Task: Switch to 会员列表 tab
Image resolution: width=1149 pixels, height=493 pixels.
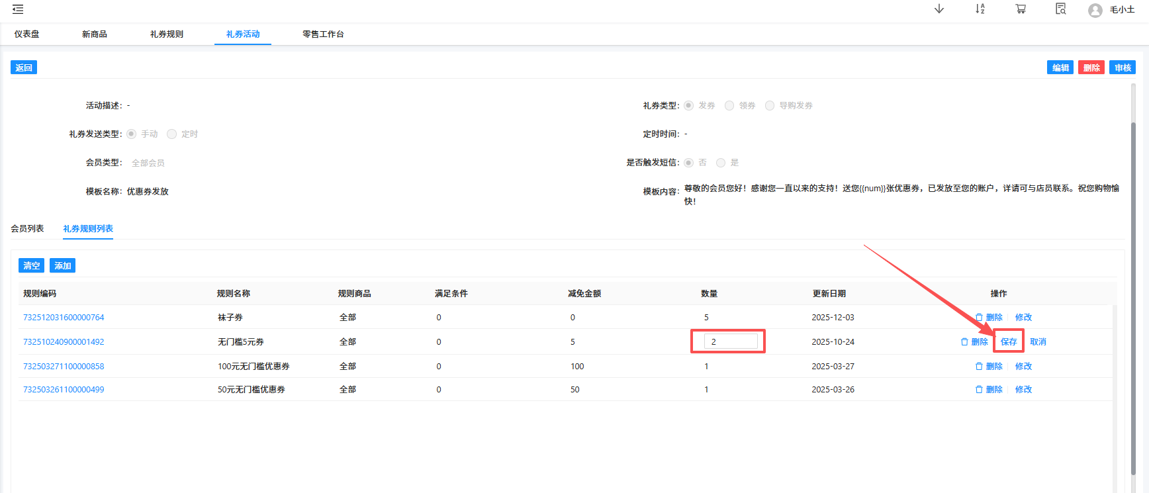Action: [27, 228]
